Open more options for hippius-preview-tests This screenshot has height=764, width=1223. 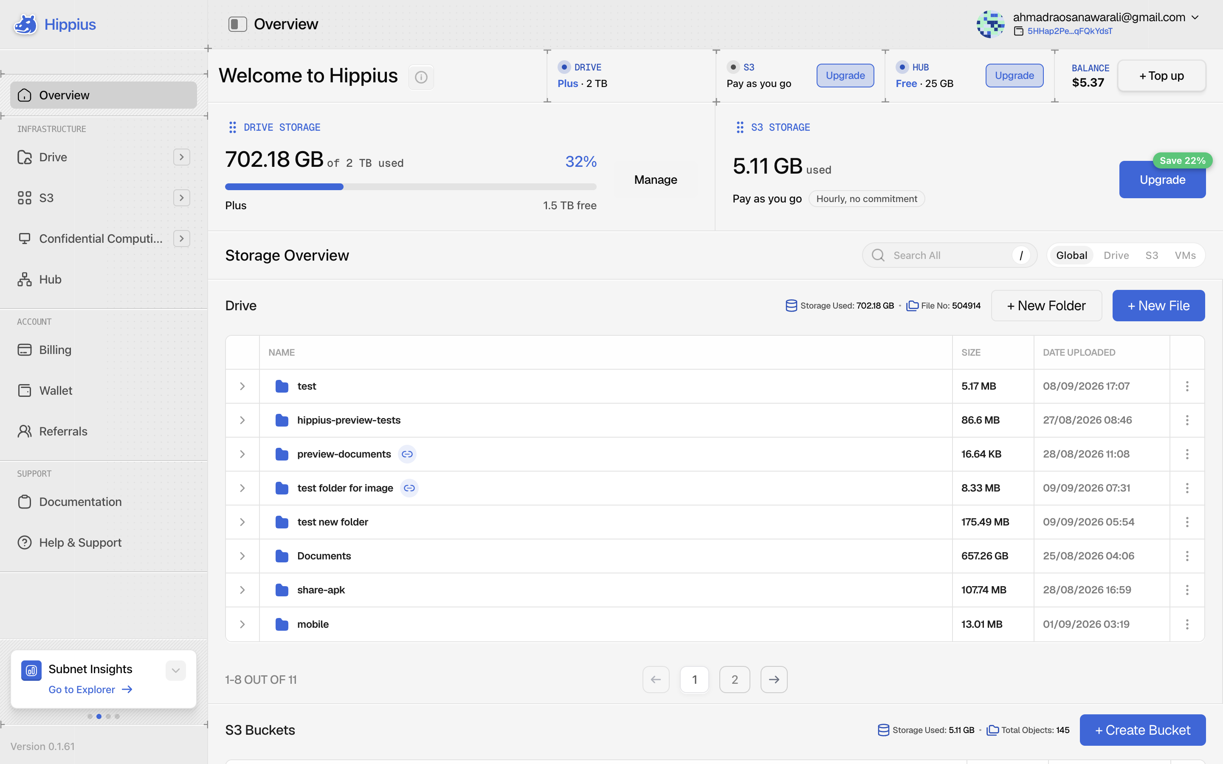(1187, 420)
